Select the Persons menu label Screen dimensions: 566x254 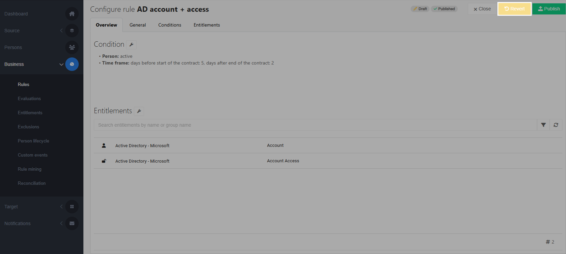(x=13, y=47)
